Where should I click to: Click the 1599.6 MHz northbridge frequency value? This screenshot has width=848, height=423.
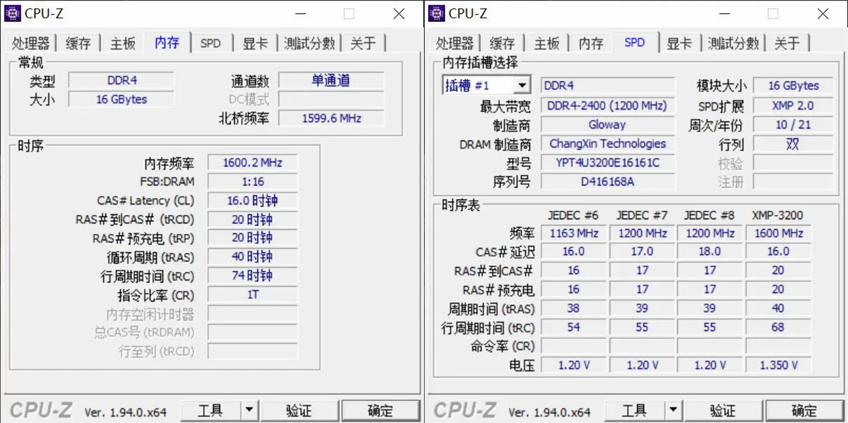pos(331,118)
